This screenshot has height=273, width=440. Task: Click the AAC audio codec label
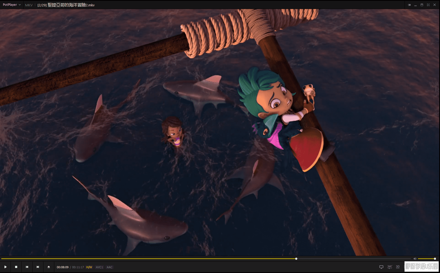[x=110, y=267]
